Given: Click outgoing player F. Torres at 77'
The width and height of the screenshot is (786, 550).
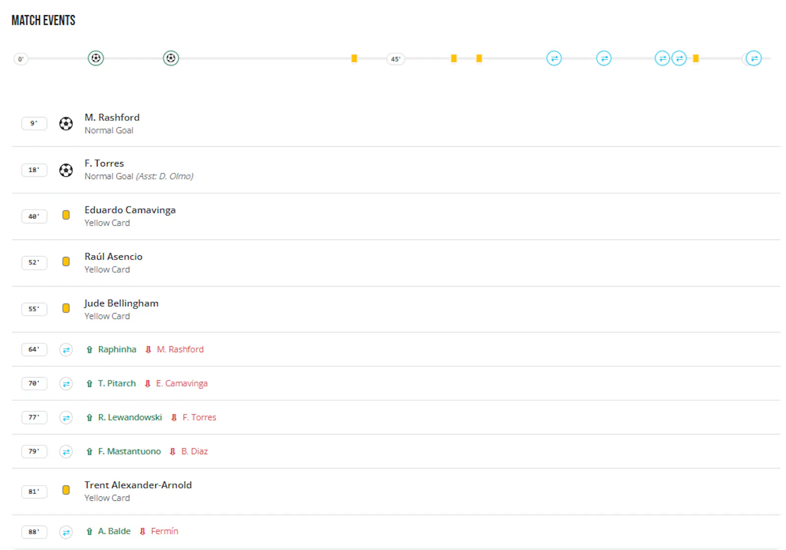Looking at the screenshot, I should (x=199, y=417).
